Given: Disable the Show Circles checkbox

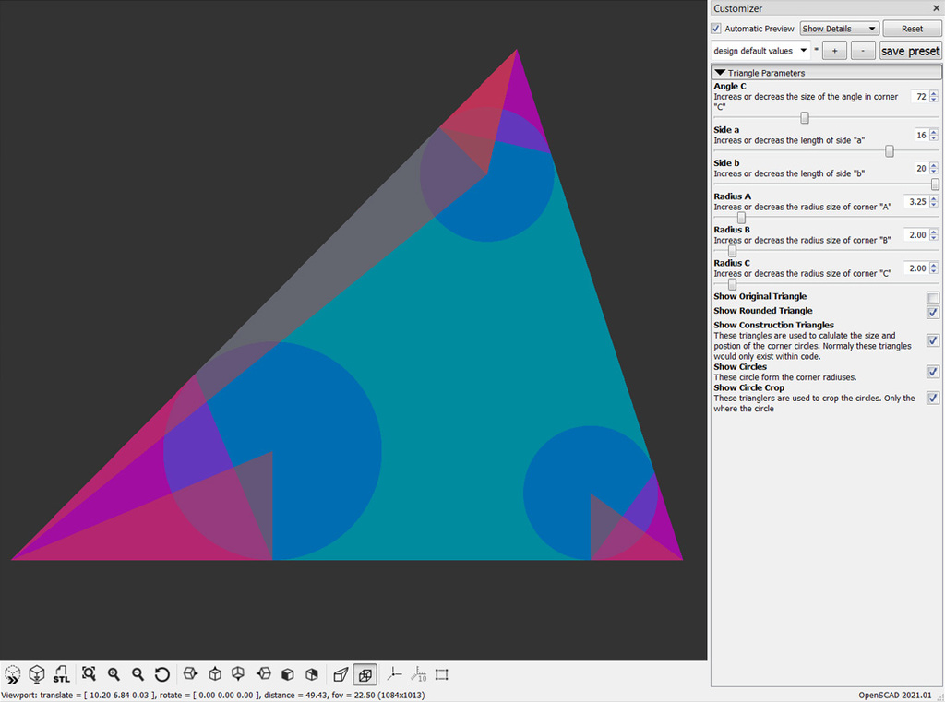Looking at the screenshot, I should pyautogui.click(x=933, y=372).
